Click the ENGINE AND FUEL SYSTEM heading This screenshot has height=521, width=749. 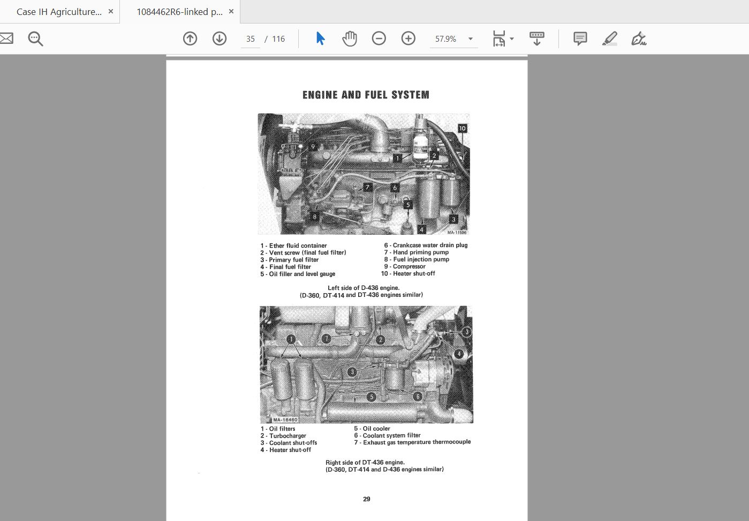(x=366, y=95)
